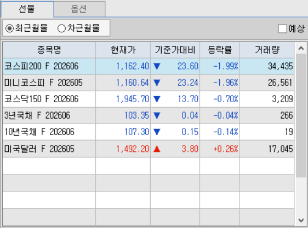Screen dimensions: 308x228
Task: Click the change rate -0.70%
Action: [226, 99]
